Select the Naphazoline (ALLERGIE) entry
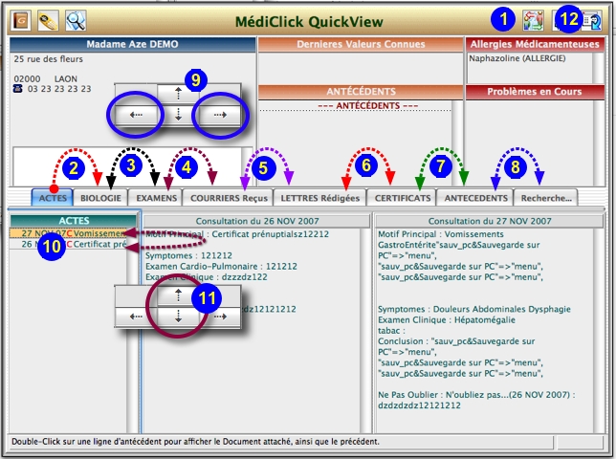This screenshot has width=616, height=459. coord(517,58)
